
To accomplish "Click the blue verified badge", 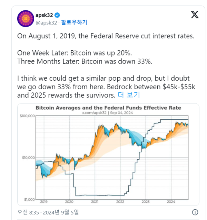I will click(57, 15).
